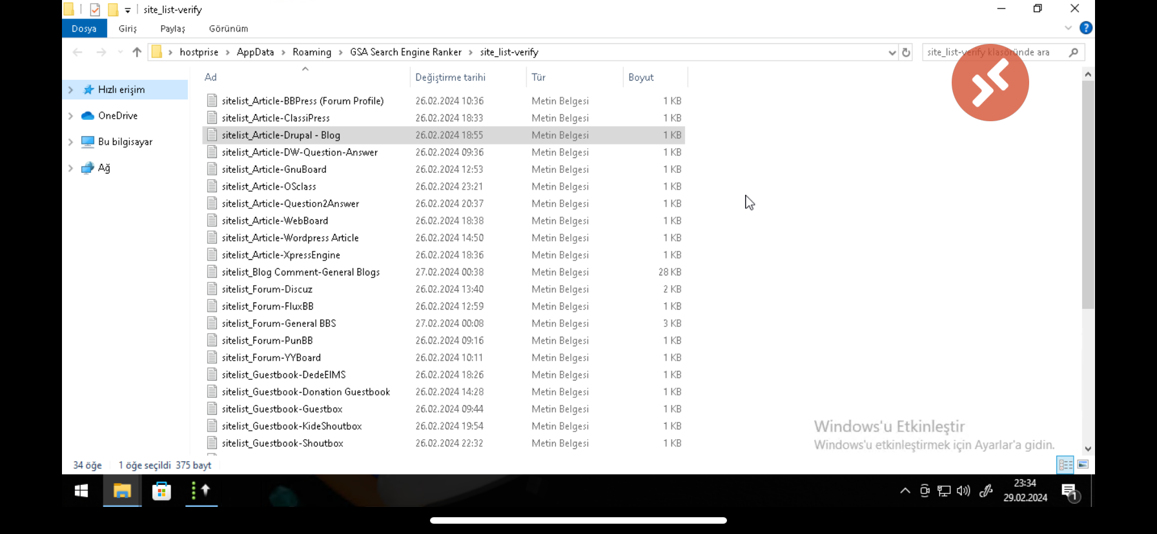Expand the OneDrive tree node

70,116
